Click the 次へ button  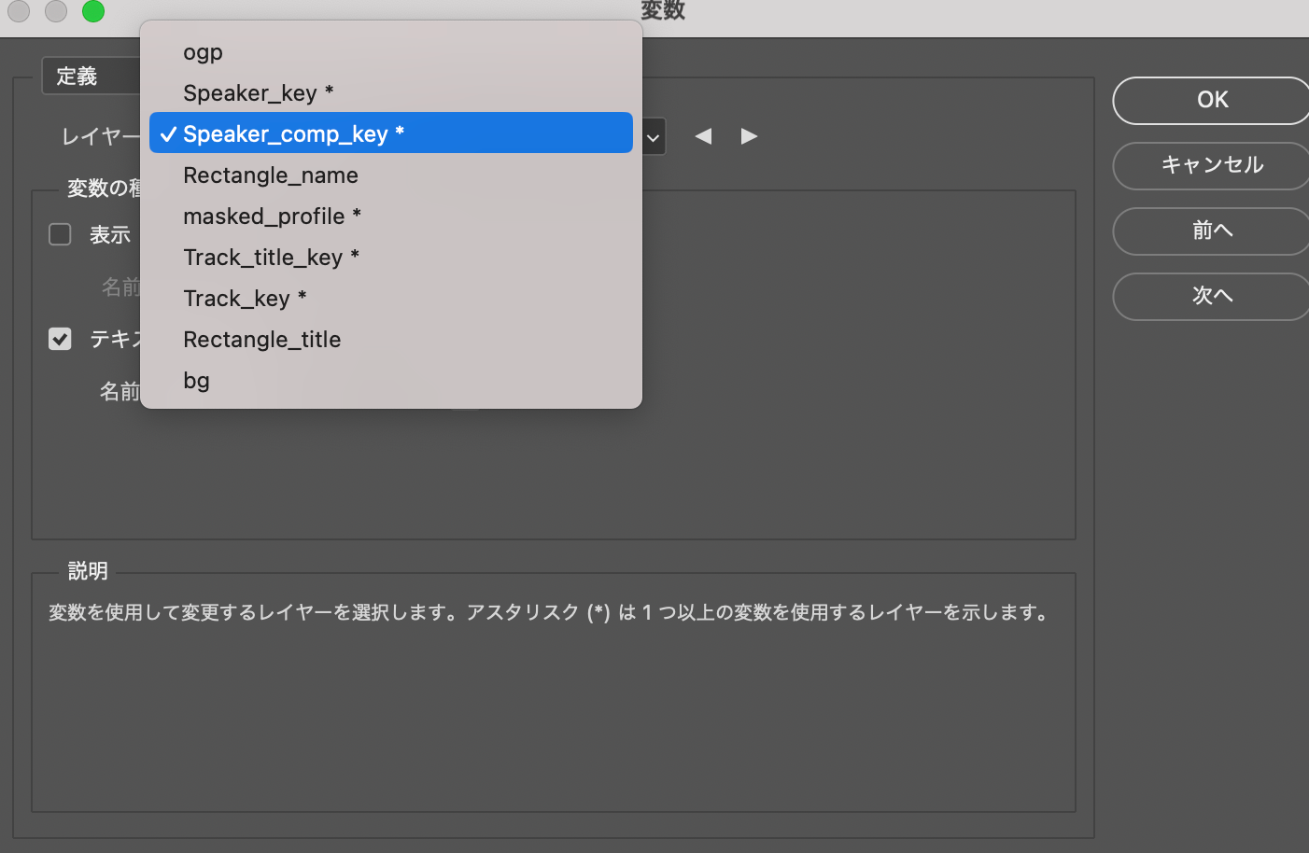[1212, 296]
